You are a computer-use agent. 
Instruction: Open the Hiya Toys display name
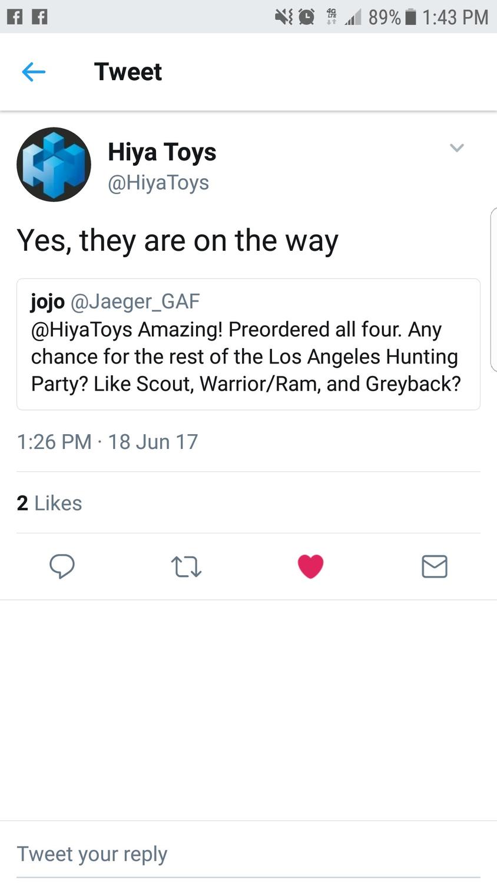point(162,152)
